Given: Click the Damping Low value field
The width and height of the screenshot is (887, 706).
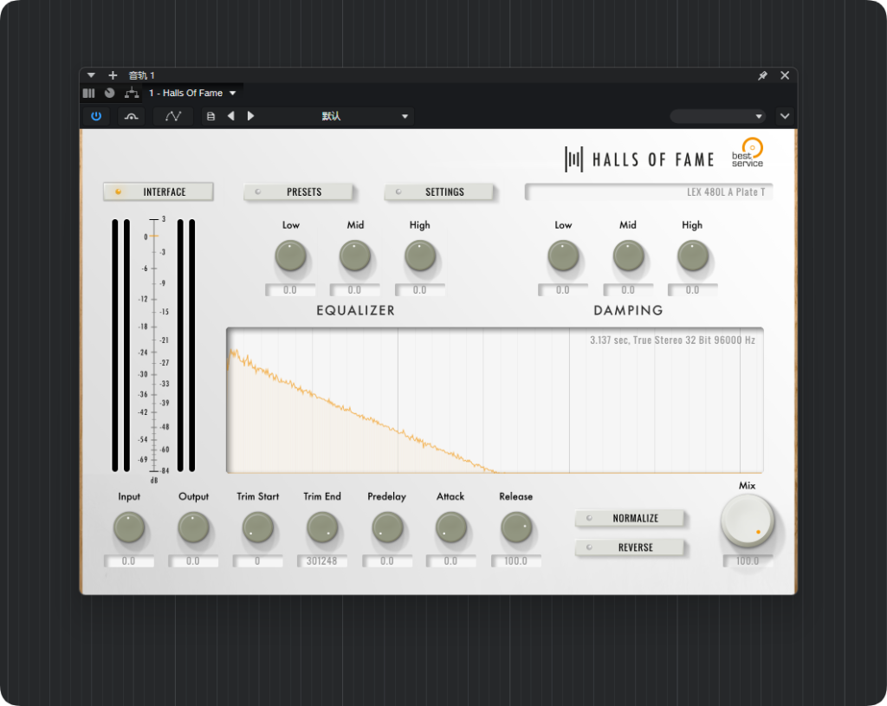Looking at the screenshot, I should (563, 290).
